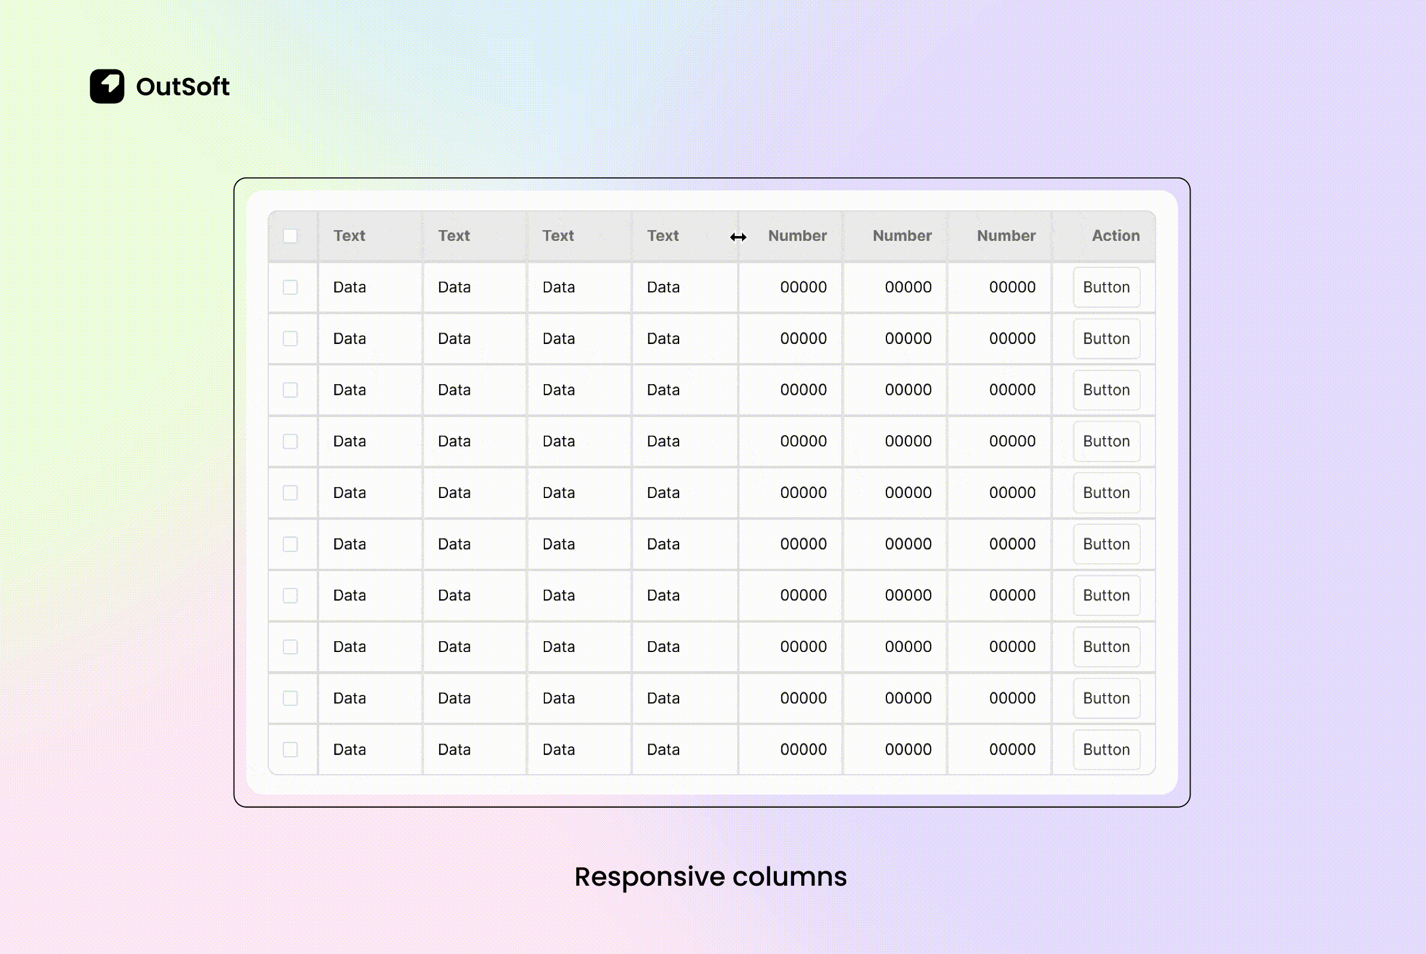Click the first Number column header

[797, 236]
